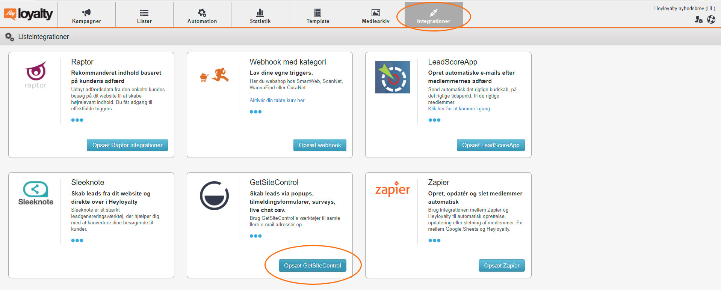Expand the three dots in Zapier card
This screenshot has width=721, height=290.
click(x=434, y=240)
